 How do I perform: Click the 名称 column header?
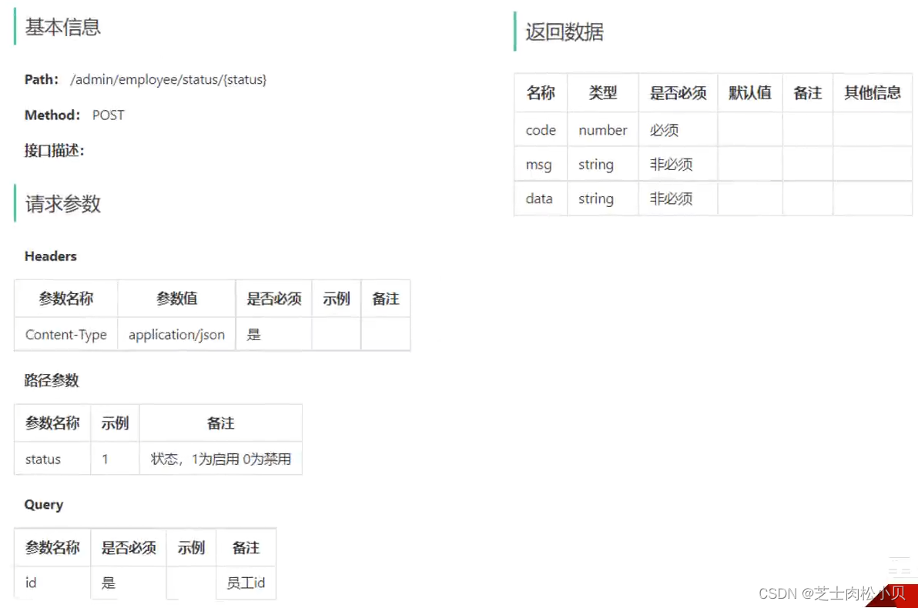point(541,93)
